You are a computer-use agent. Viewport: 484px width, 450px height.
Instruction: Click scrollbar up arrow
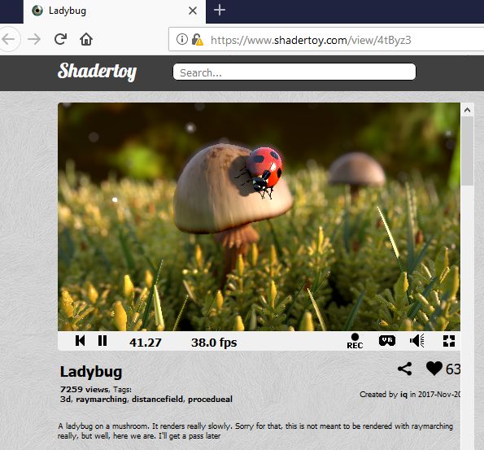click(468, 110)
